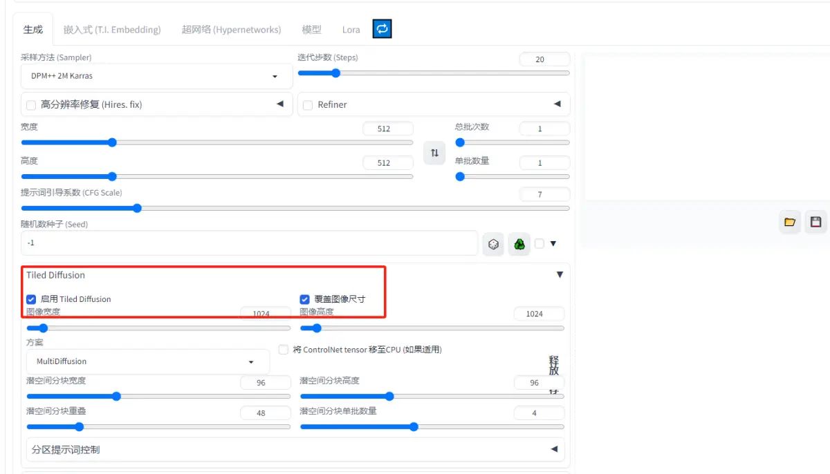
Task: Toggle the 覆盖图像尺寸 checkbox
Action: coord(304,299)
